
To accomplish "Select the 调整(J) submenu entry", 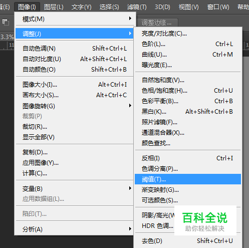I will [x=75, y=34].
